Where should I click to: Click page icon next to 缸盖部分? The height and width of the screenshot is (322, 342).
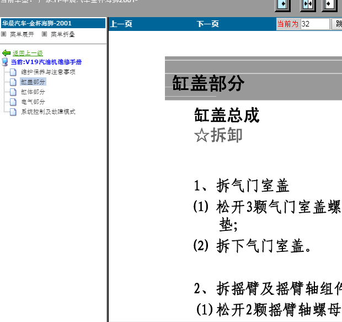coord(13,82)
